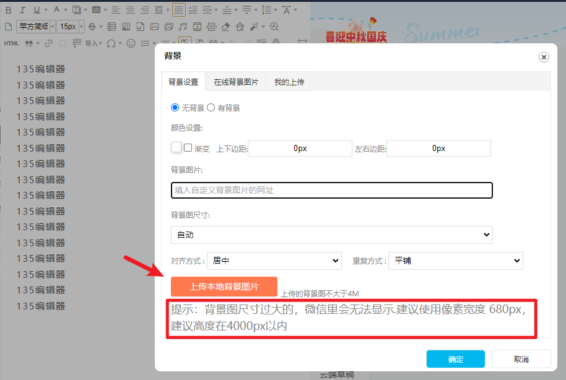Screen dimensions: 566x380
Task: Click the italic text icon
Action: 22,10
